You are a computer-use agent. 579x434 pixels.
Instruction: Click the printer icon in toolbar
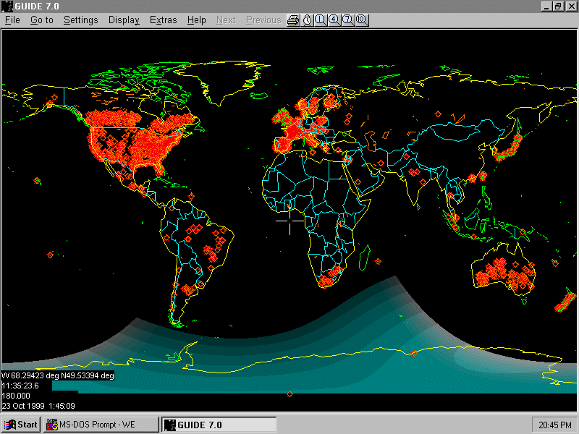tap(293, 20)
